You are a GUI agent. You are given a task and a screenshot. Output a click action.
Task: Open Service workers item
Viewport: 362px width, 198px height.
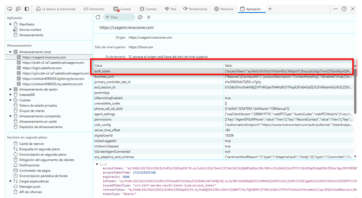point(30,30)
